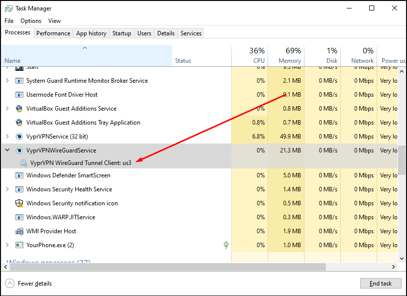Select the Windows Defender SmartScreen icon

click(x=18, y=175)
